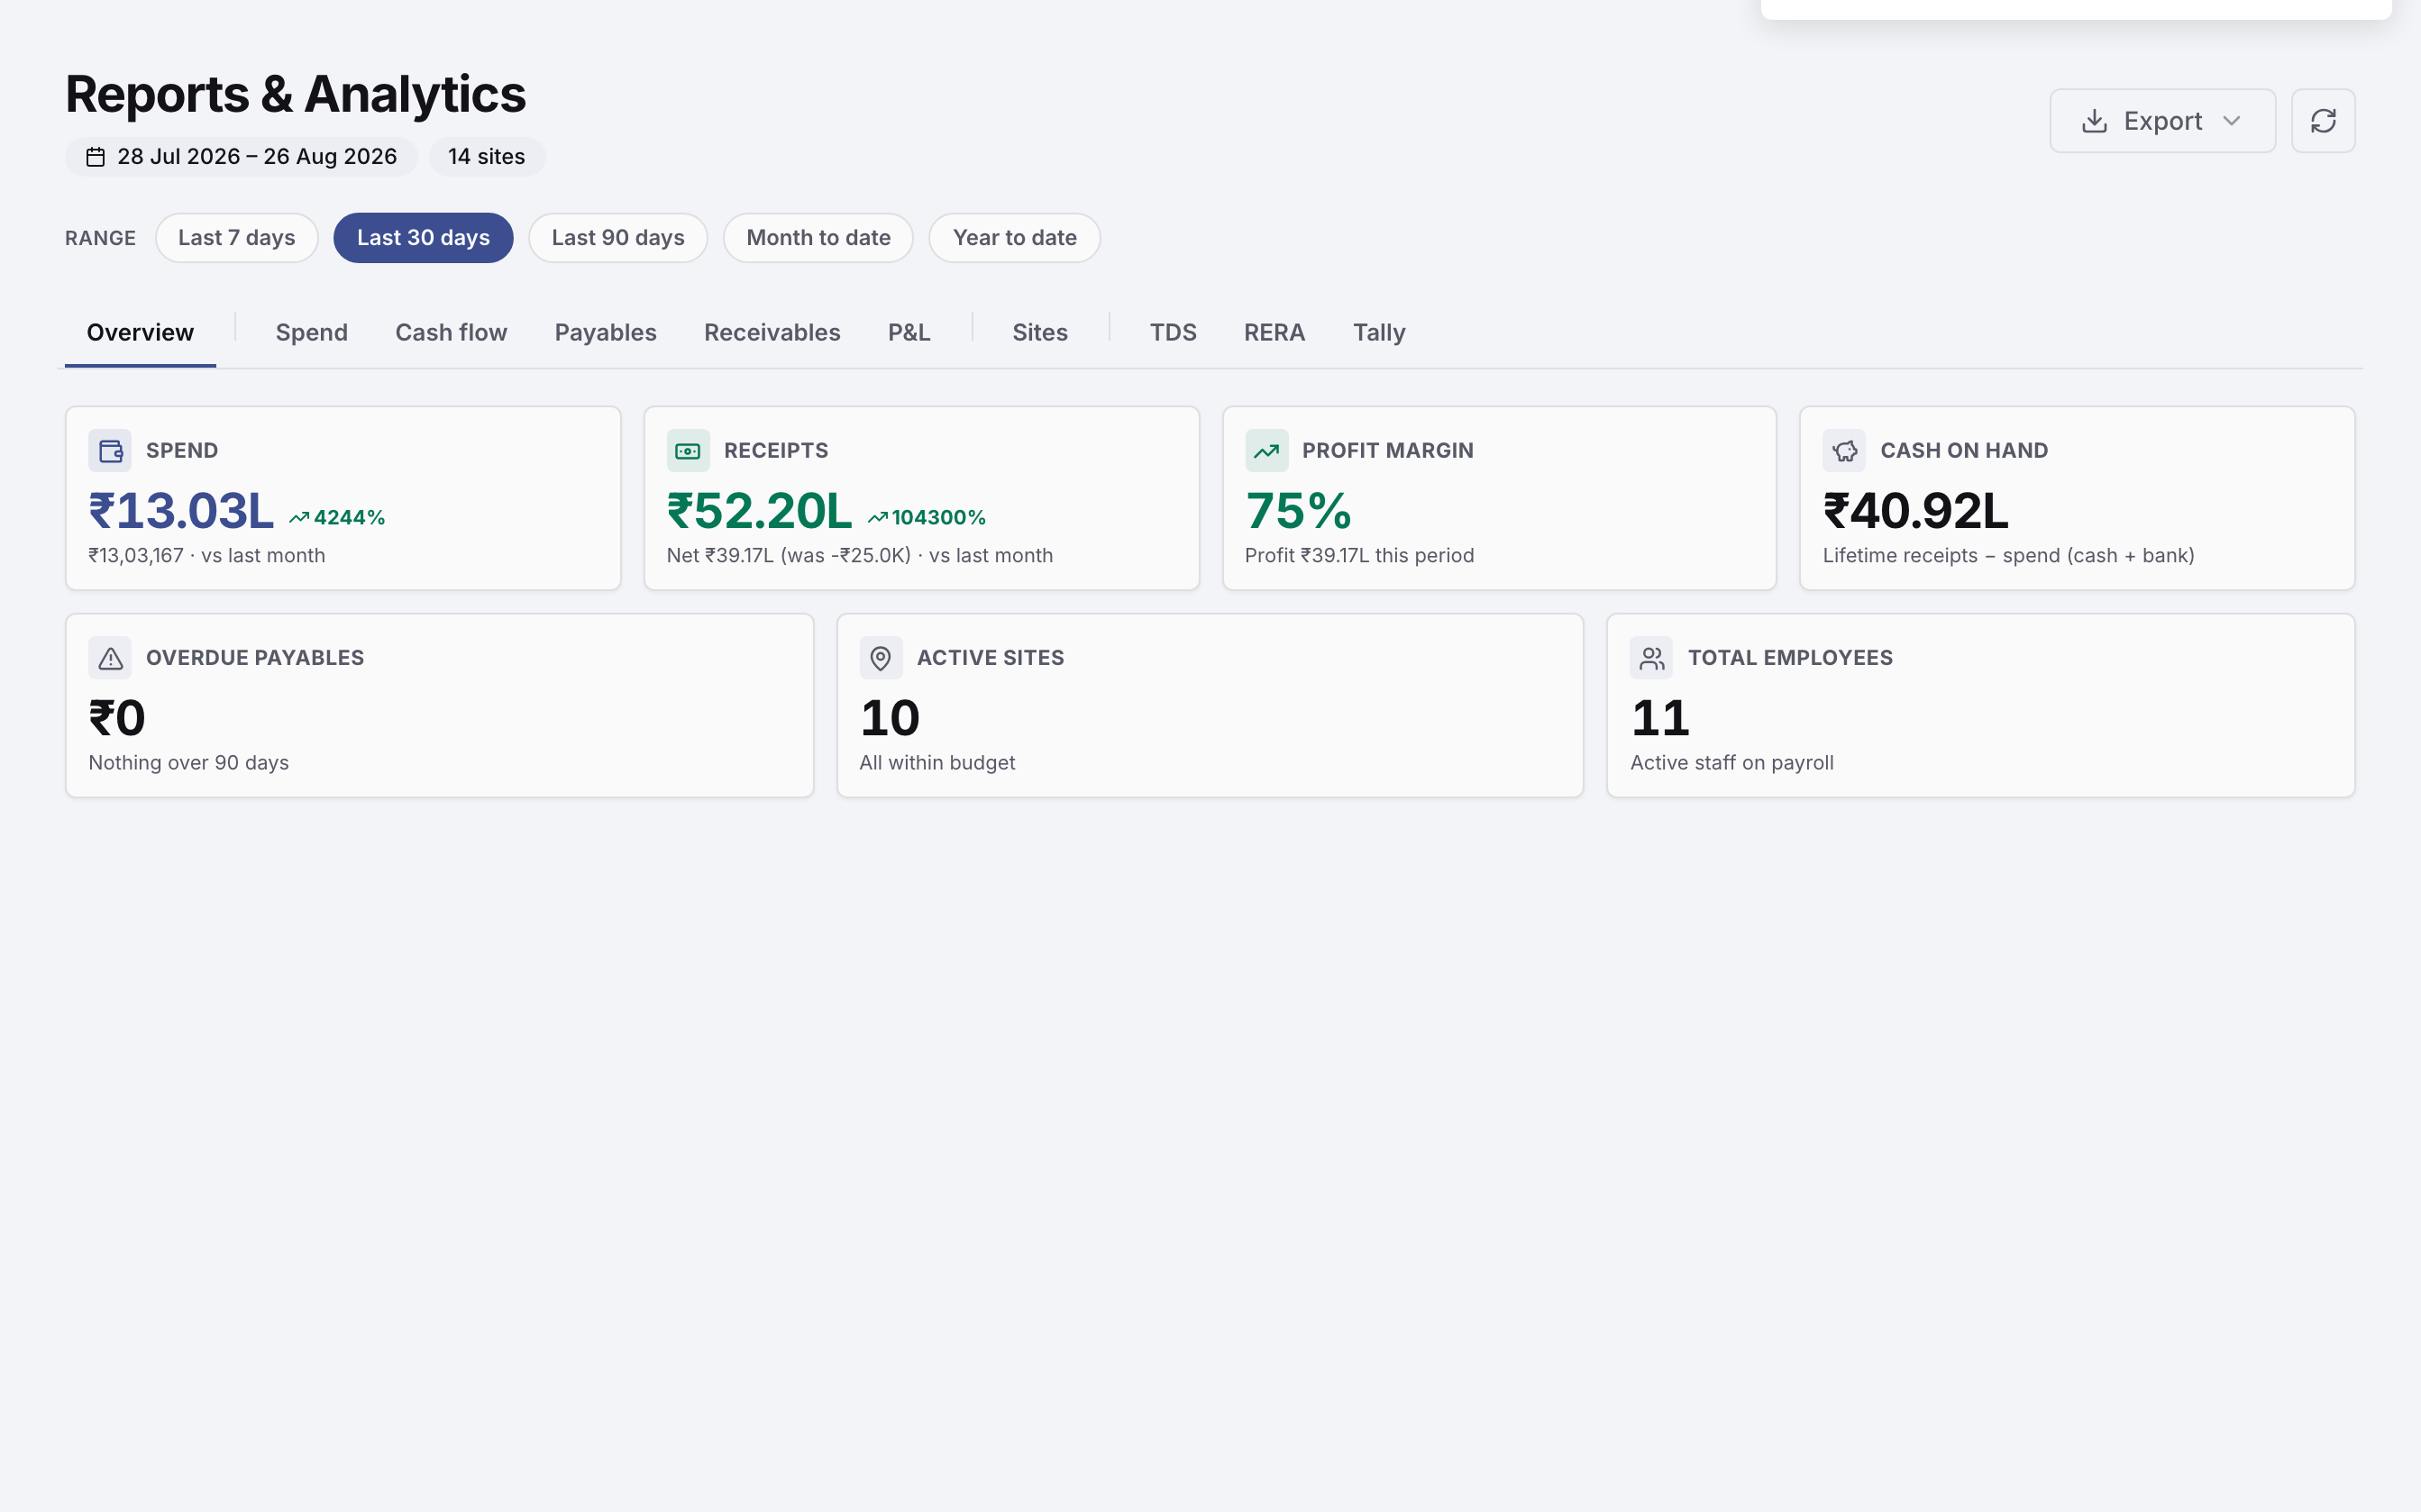Click the ₹0 overdue payables value
Viewport: 2421px width, 1512px height.
click(117, 718)
